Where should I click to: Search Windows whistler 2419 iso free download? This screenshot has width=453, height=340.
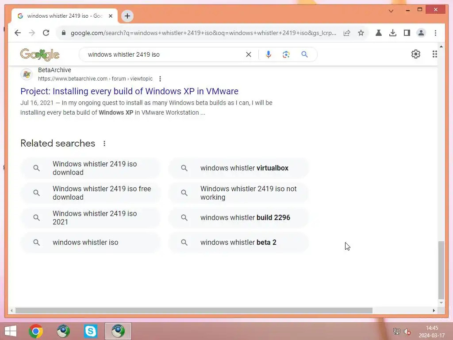(90, 193)
